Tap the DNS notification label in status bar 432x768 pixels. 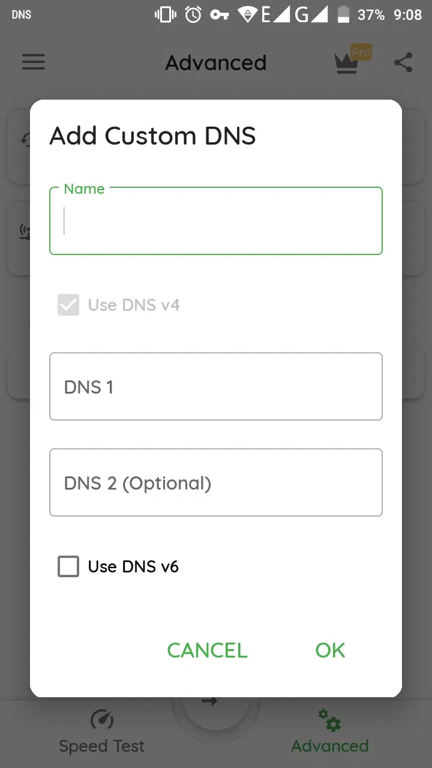coord(22,15)
